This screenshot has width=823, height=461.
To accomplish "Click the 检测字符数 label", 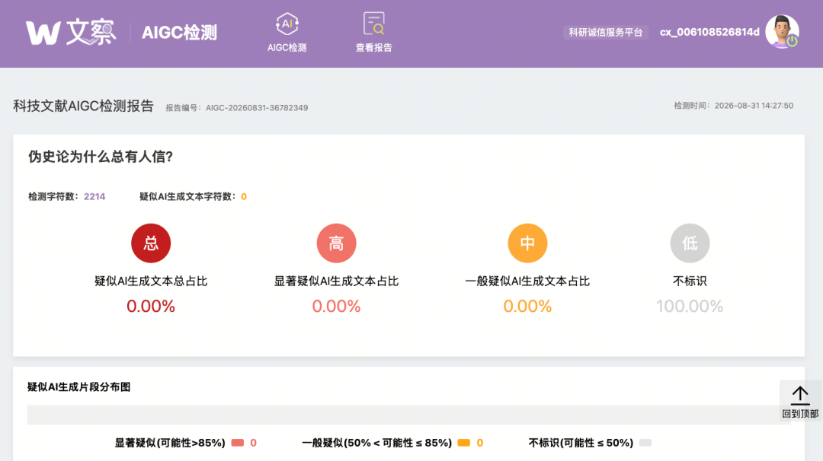I will (x=53, y=197).
